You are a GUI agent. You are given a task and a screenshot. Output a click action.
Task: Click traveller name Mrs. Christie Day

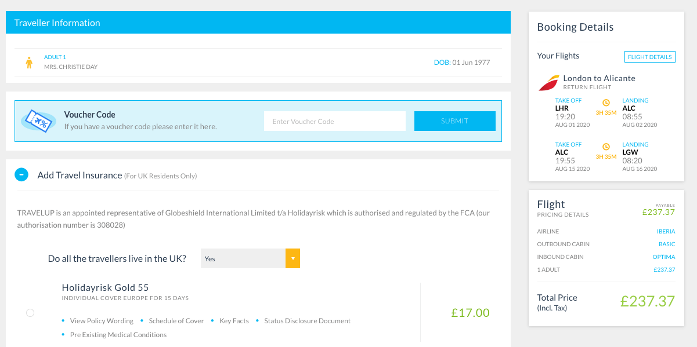(x=71, y=67)
